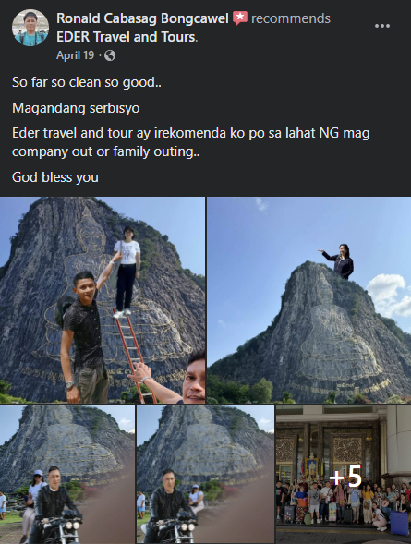Screen dimensions: 411x544
Task: Open the motorcycle photo with woman in cap
Action: (67, 475)
